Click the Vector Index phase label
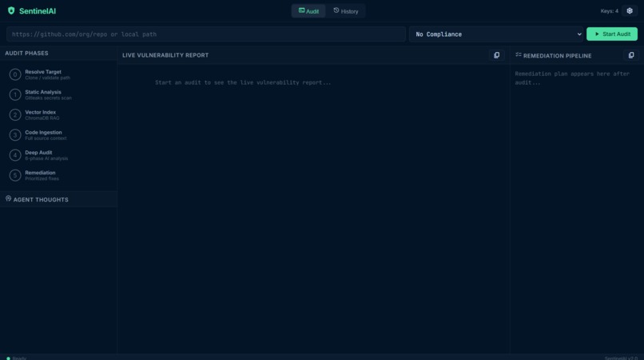This screenshot has height=360, width=644. (x=40, y=112)
